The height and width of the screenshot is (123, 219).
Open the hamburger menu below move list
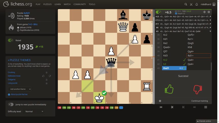pos(206,107)
